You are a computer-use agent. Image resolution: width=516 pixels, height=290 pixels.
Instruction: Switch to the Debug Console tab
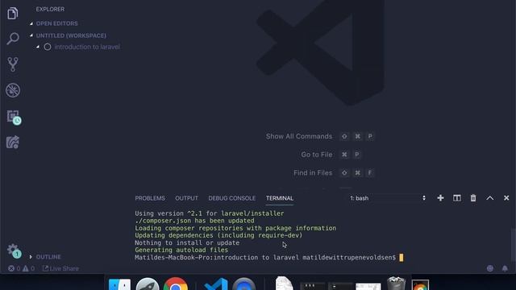coord(231,198)
